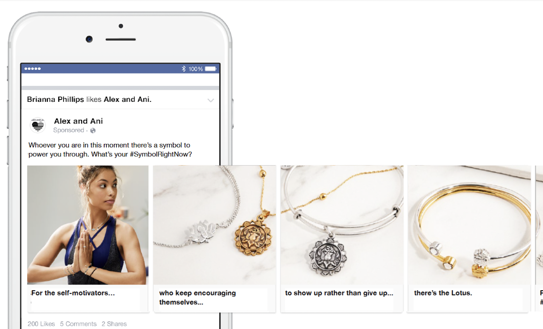Open the gold and silver cuff image
This screenshot has width=543, height=329.
click(x=469, y=225)
